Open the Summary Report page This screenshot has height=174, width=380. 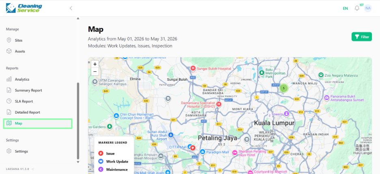point(38,90)
